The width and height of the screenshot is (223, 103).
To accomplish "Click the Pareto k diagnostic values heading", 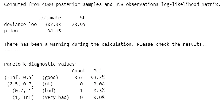I will tap(41, 64).
